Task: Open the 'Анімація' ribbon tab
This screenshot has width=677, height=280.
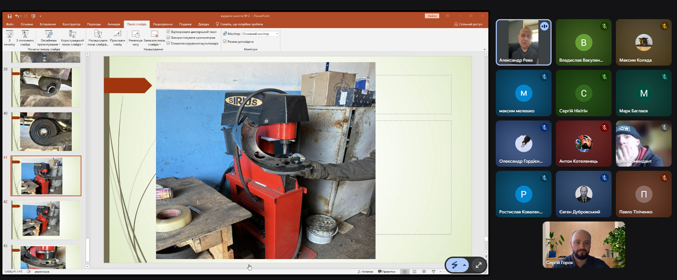Action: pyautogui.click(x=114, y=24)
